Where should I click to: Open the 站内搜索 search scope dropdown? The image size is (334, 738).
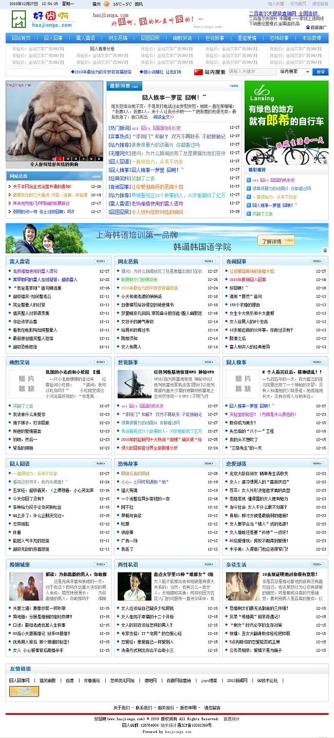tap(294, 72)
